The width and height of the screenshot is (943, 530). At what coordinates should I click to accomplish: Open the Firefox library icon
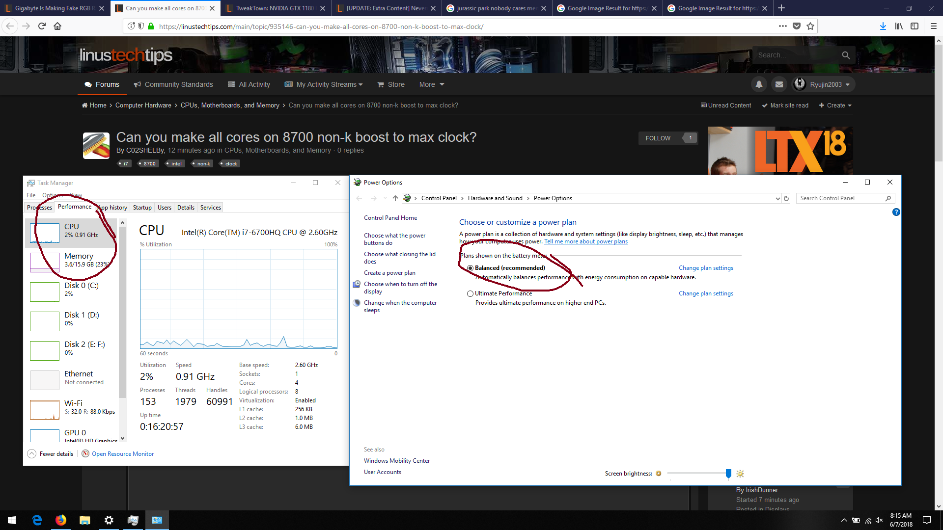coord(899,26)
